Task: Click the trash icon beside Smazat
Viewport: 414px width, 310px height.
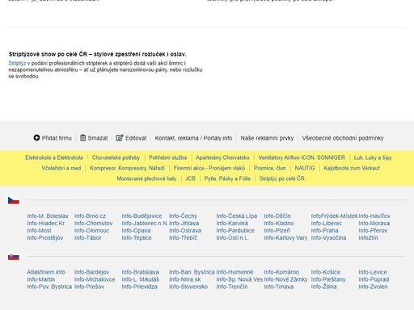Action: point(83,138)
